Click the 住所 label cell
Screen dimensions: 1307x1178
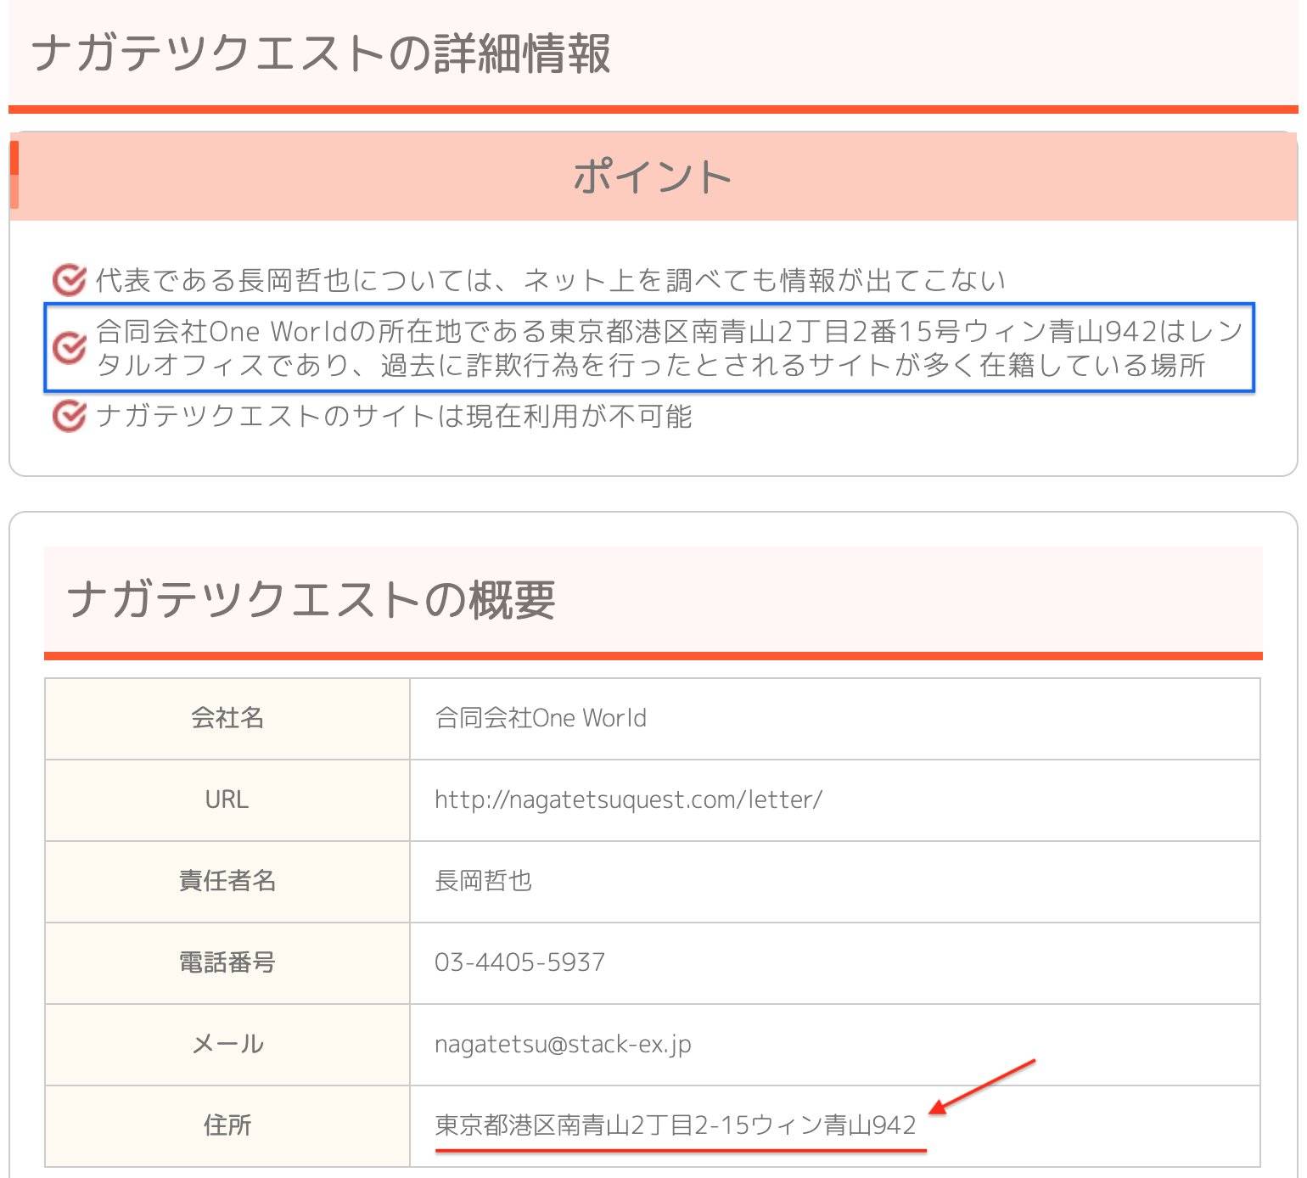(x=227, y=1125)
